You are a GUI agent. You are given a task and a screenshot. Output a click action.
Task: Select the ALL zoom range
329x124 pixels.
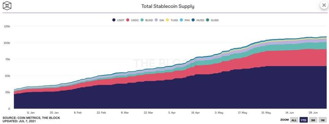tap(294, 120)
